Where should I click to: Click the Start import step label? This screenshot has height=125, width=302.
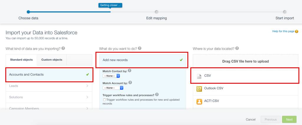tap(285, 18)
